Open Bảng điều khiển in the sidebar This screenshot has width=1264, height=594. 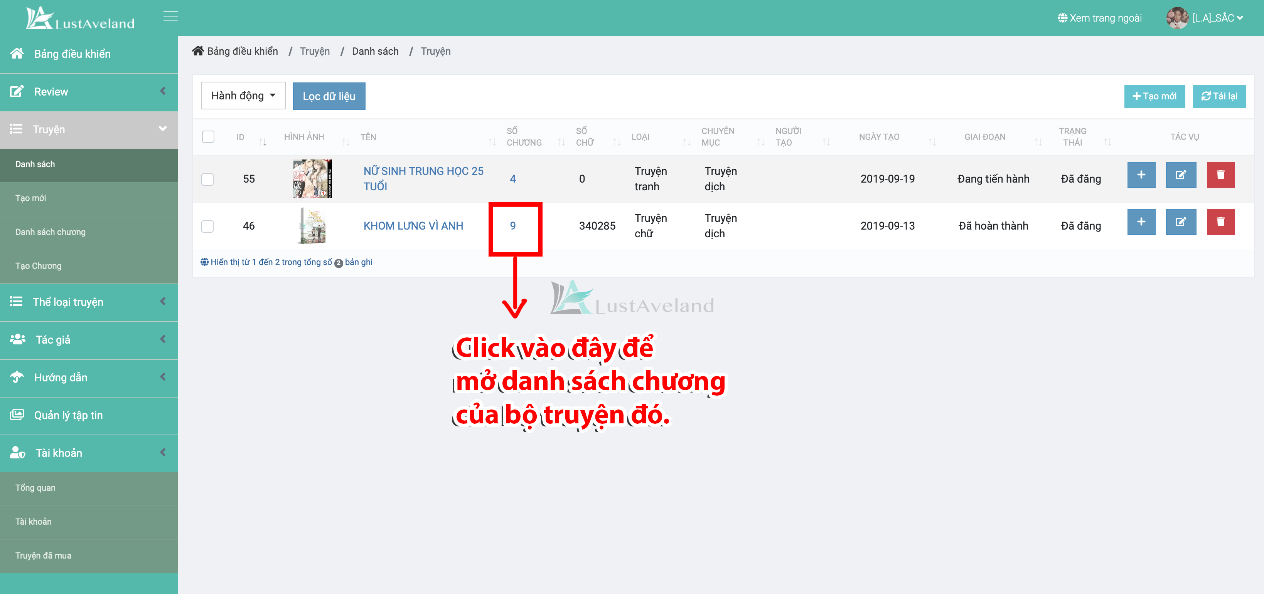(89, 54)
